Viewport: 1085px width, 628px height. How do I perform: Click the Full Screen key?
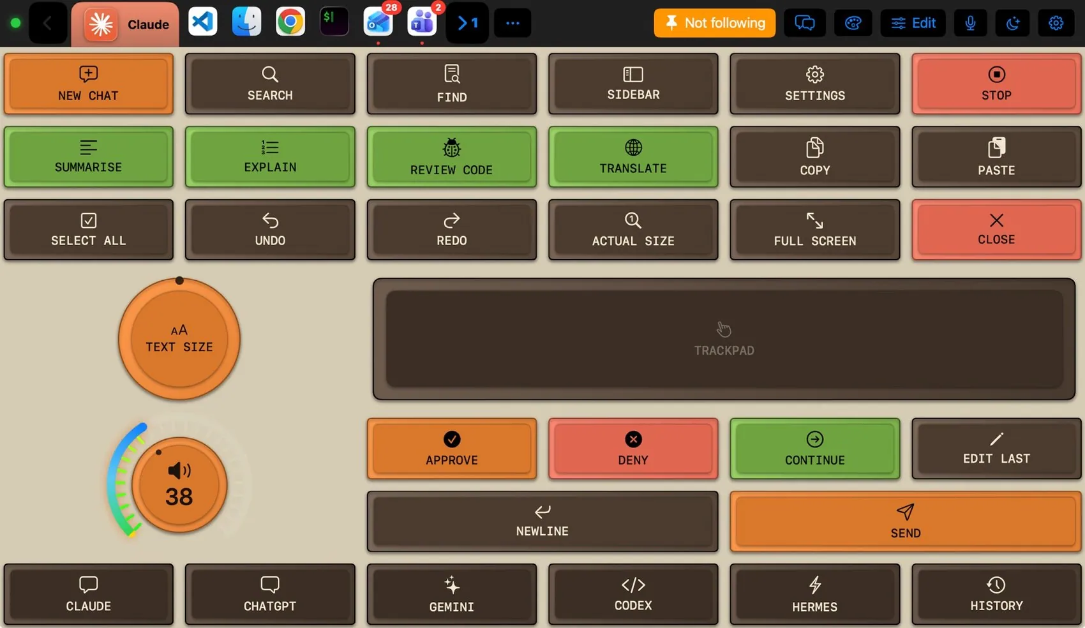(815, 230)
